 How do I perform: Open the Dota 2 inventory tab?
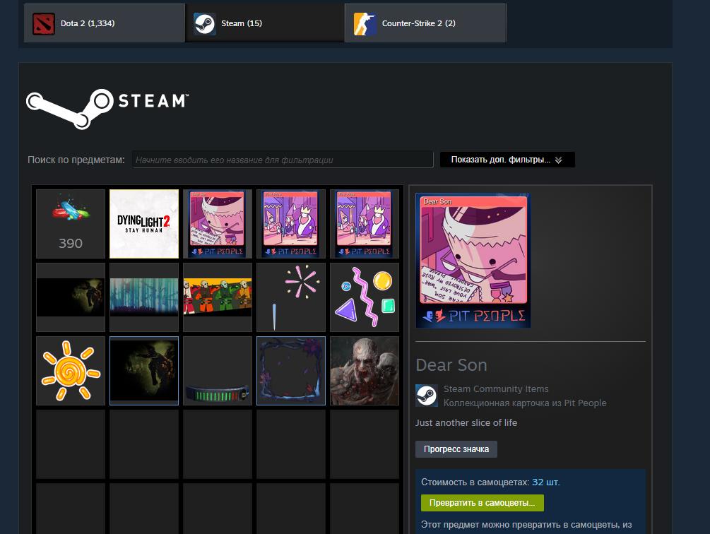[104, 23]
